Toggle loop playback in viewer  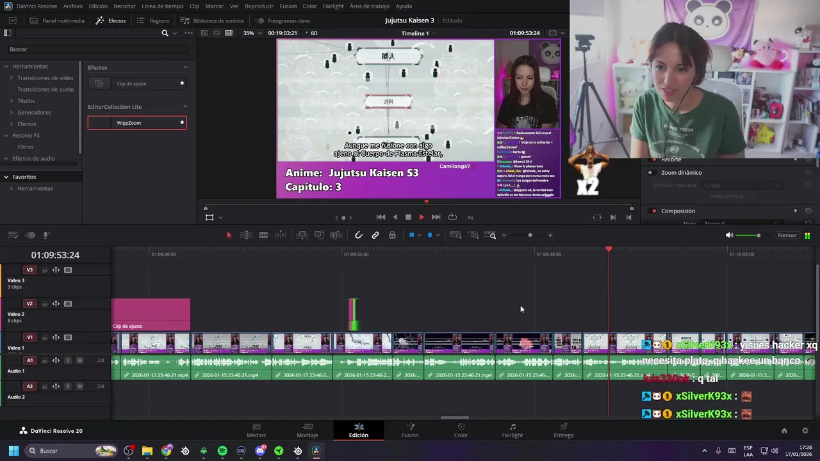click(x=452, y=217)
